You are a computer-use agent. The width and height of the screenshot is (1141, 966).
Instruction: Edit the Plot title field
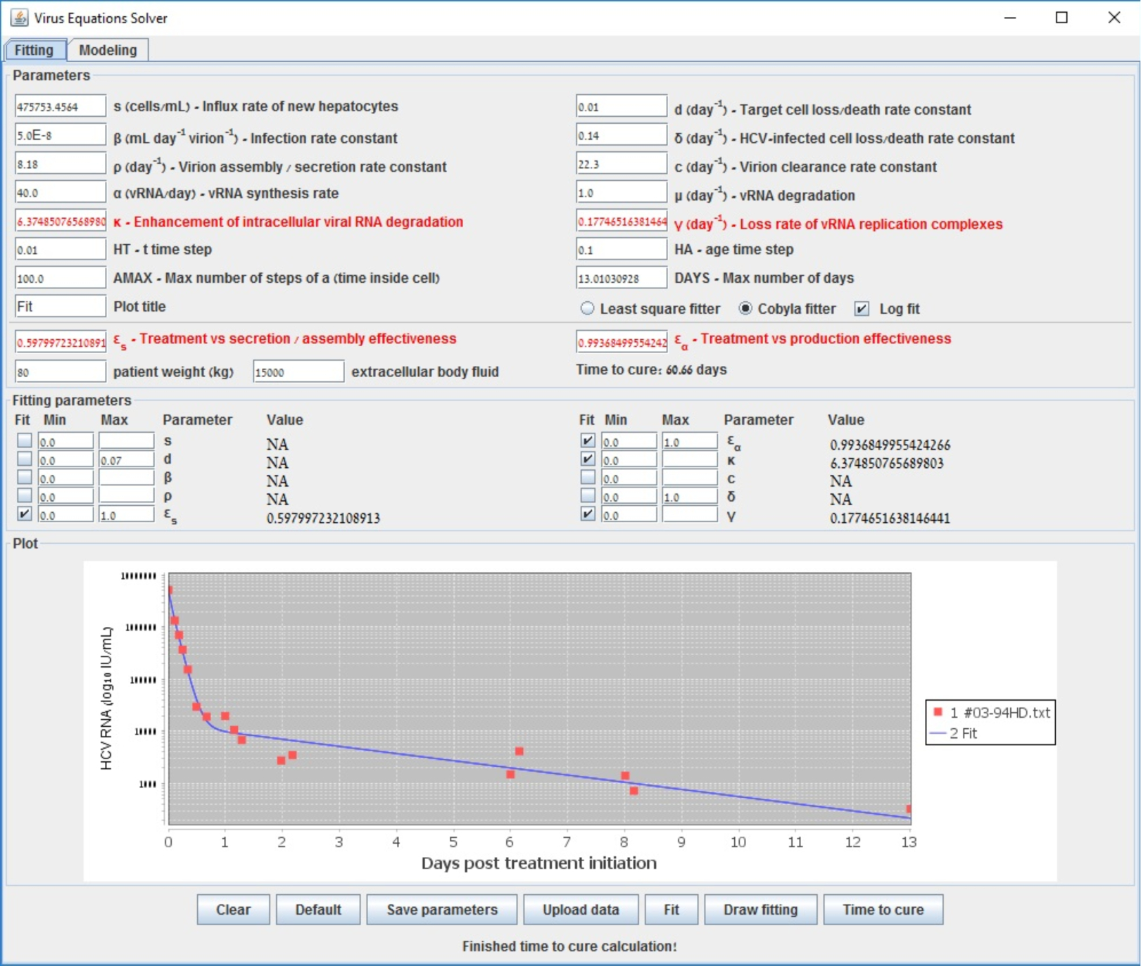click(61, 306)
